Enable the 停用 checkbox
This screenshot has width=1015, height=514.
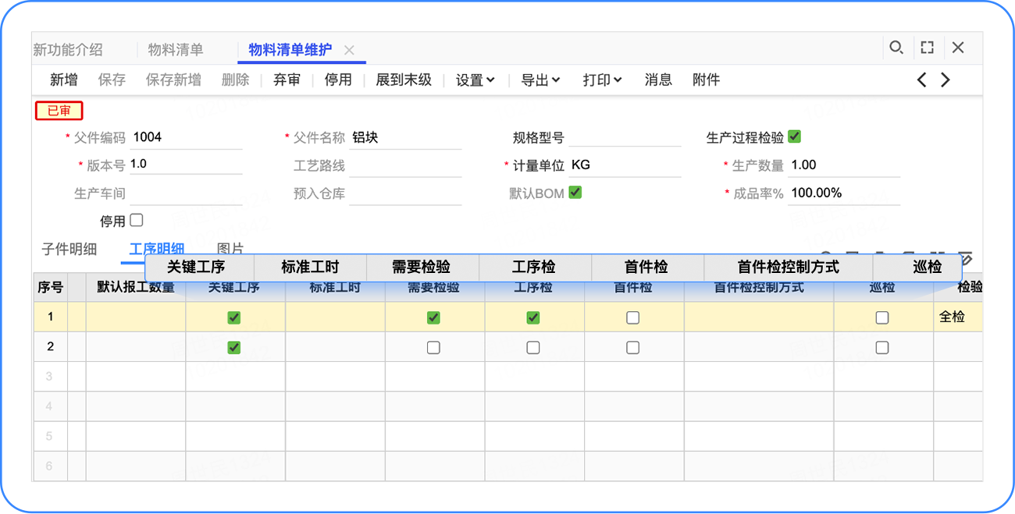click(x=136, y=221)
